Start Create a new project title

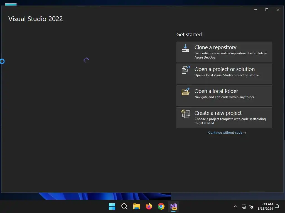point(218,113)
